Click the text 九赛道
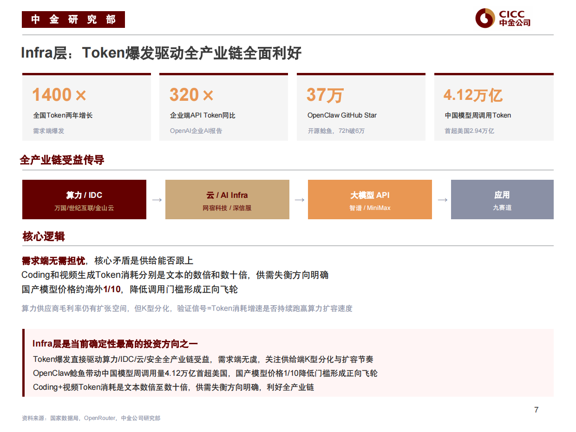 coord(502,208)
